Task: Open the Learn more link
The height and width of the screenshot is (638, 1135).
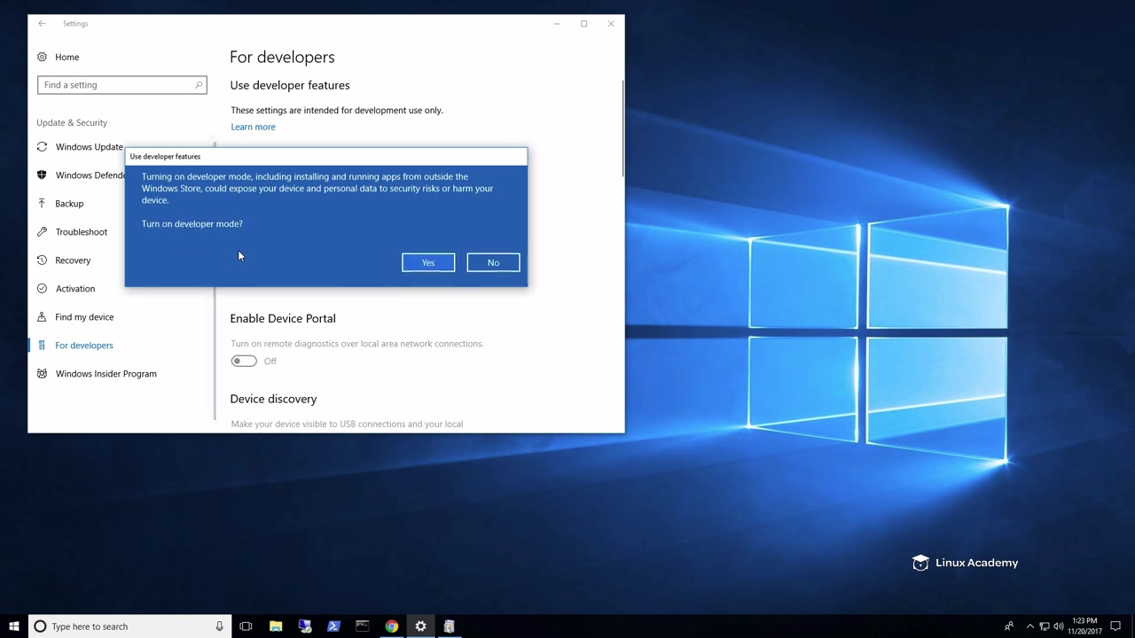Action: (x=253, y=127)
